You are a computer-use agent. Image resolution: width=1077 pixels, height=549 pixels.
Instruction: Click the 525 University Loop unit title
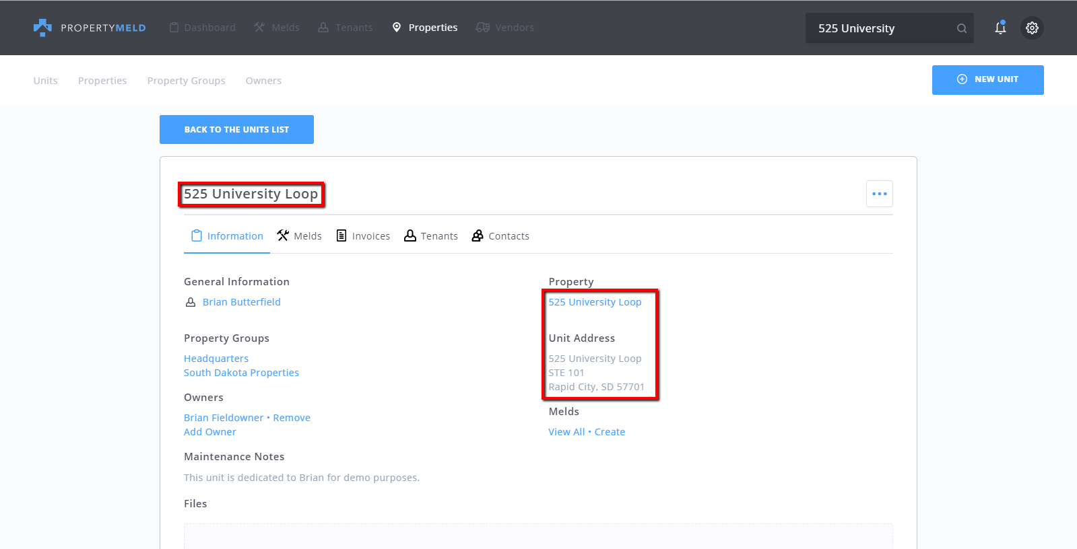(x=251, y=194)
